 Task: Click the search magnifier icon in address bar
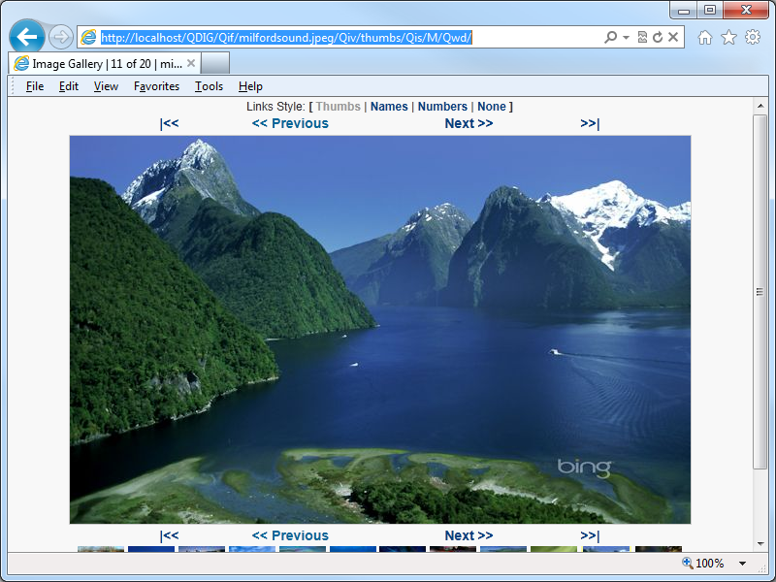coord(610,37)
